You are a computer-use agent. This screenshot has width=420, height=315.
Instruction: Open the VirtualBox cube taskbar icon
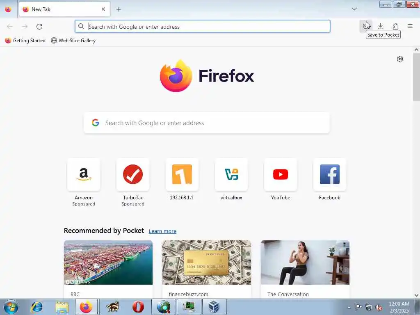[x=214, y=307]
